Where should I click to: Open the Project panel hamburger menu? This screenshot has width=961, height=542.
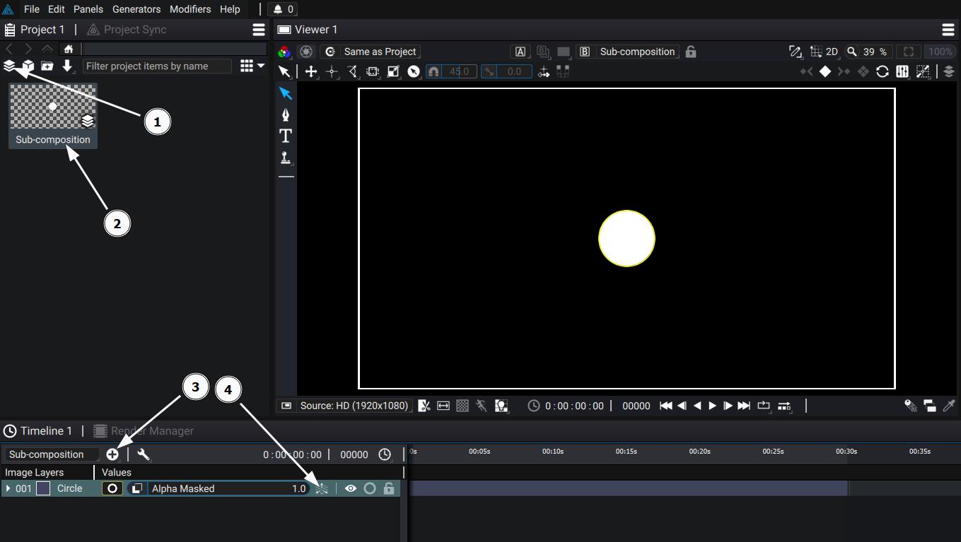[x=259, y=30]
